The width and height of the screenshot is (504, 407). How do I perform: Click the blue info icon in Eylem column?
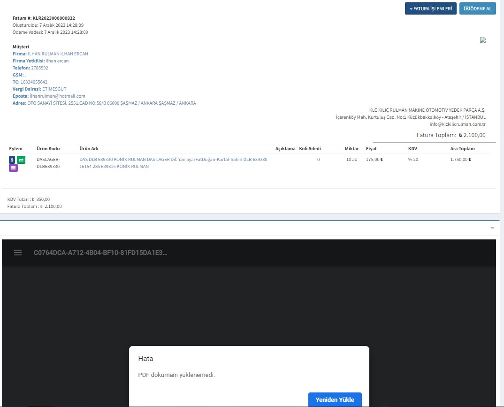(12, 160)
